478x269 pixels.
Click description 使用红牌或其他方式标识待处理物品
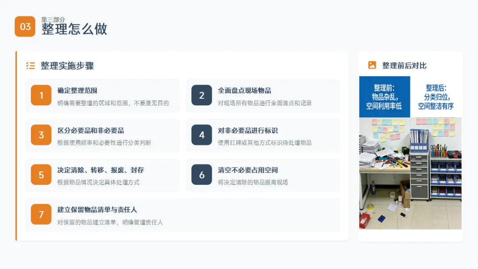(x=265, y=143)
